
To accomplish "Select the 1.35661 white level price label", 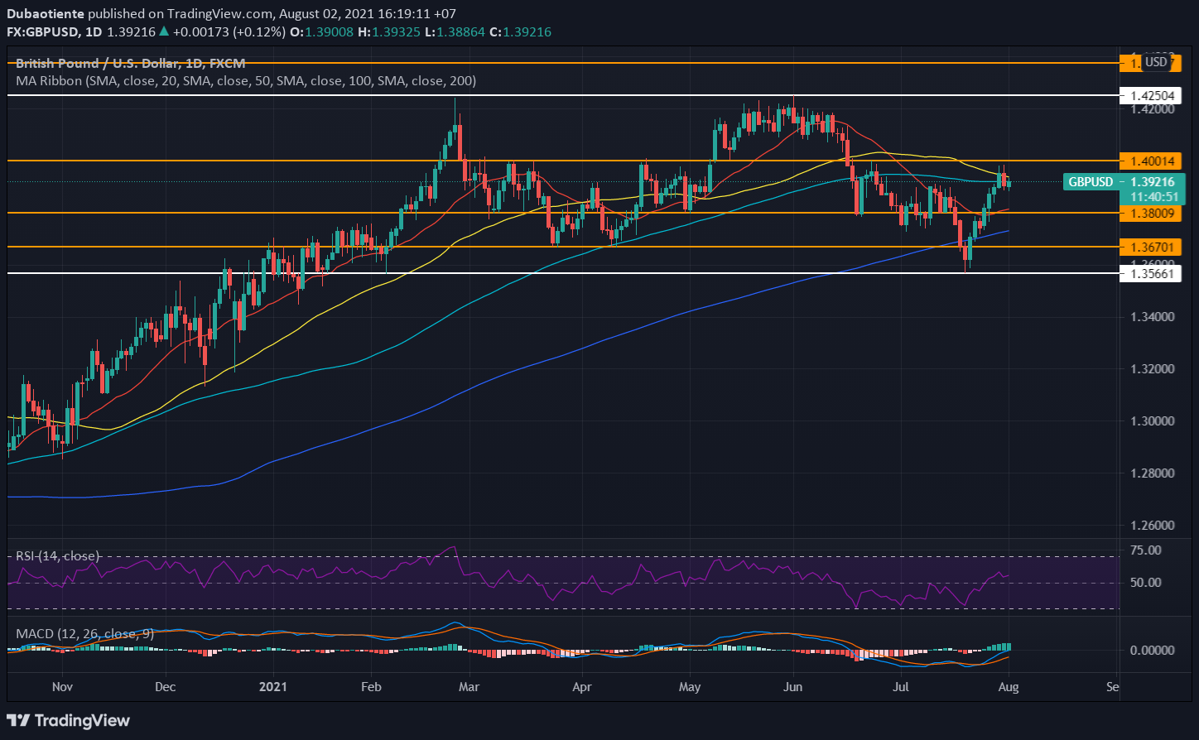I will (1153, 273).
